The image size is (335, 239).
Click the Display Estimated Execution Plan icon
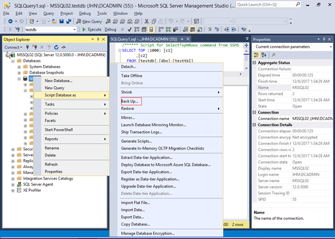137,30
